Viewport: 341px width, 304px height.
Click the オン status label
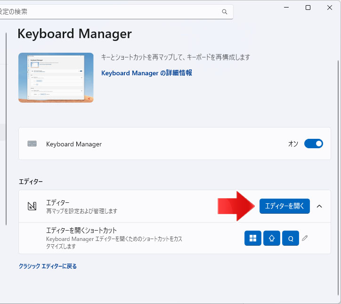coord(293,144)
